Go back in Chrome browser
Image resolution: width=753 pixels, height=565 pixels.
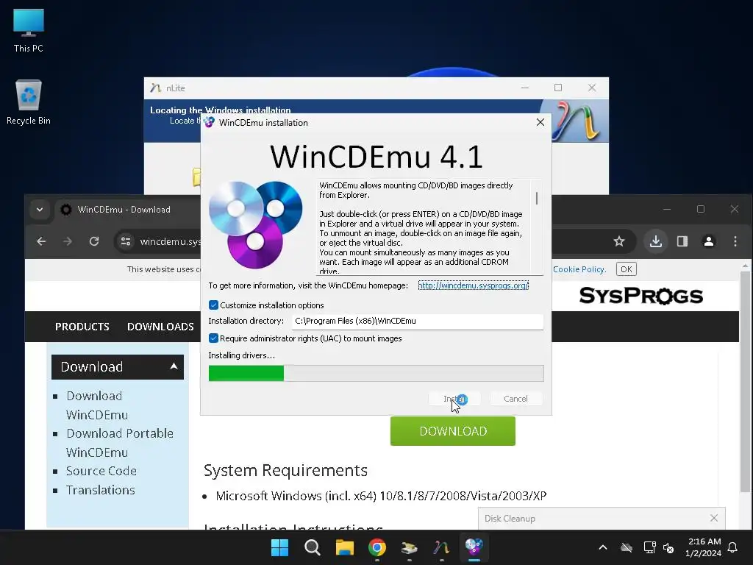point(41,241)
